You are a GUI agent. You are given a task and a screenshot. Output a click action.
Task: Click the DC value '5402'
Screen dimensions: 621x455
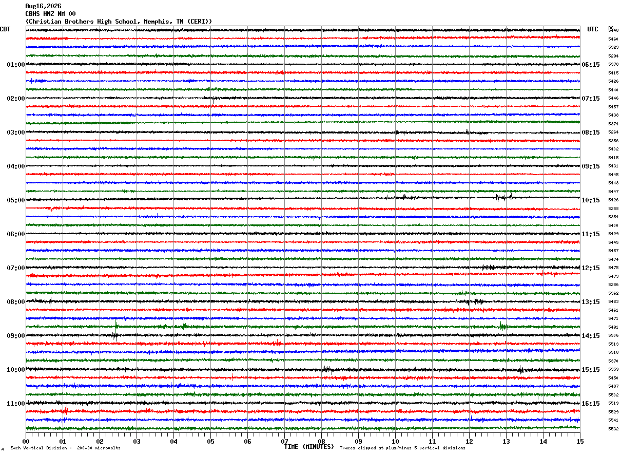tap(613, 149)
